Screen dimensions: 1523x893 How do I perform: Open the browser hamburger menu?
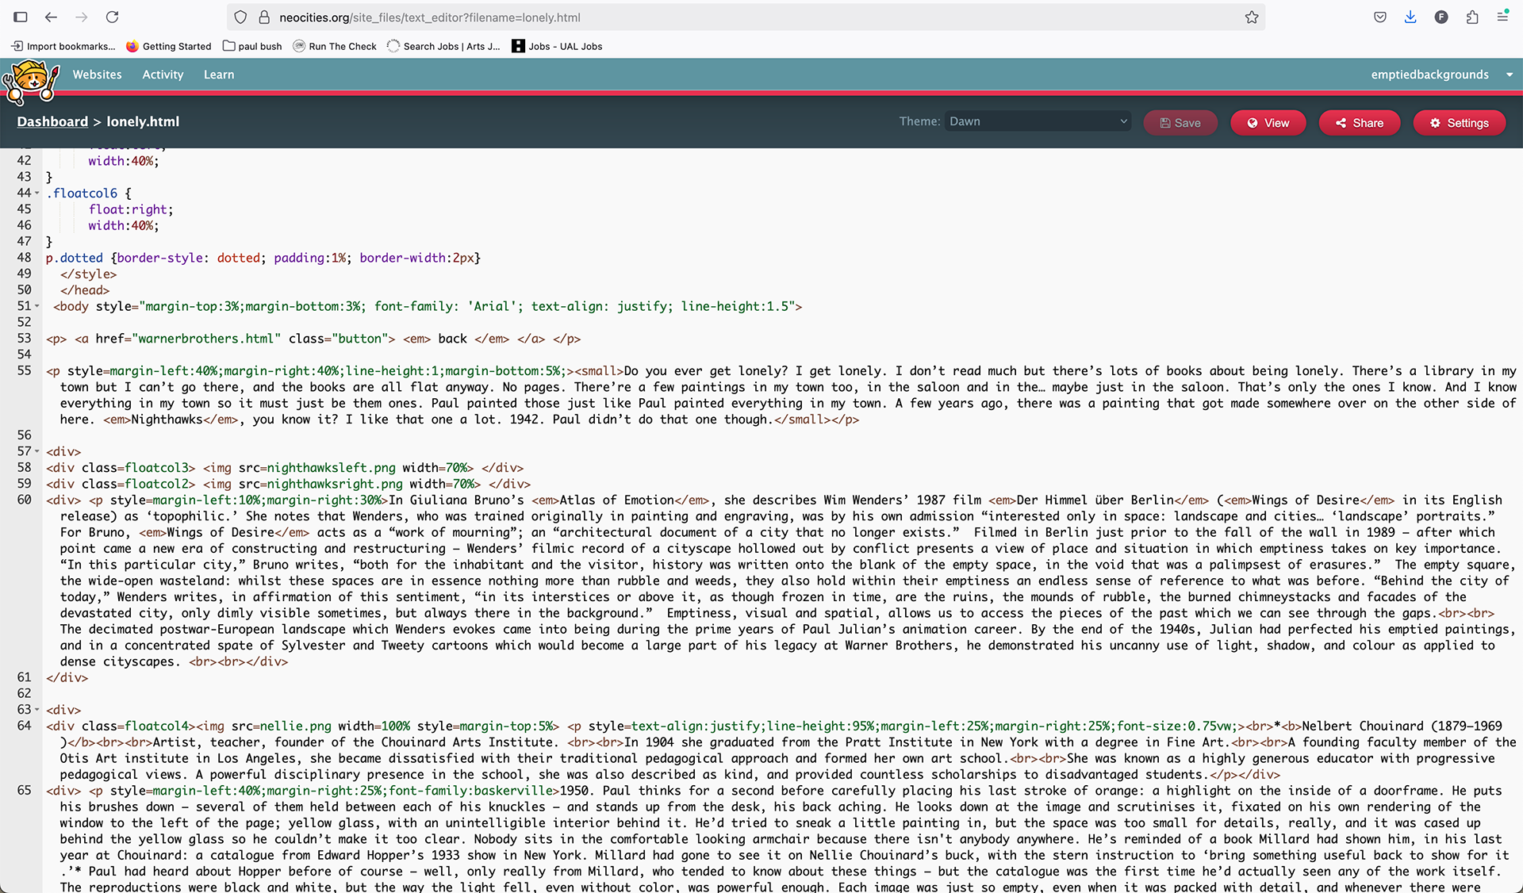click(1502, 17)
